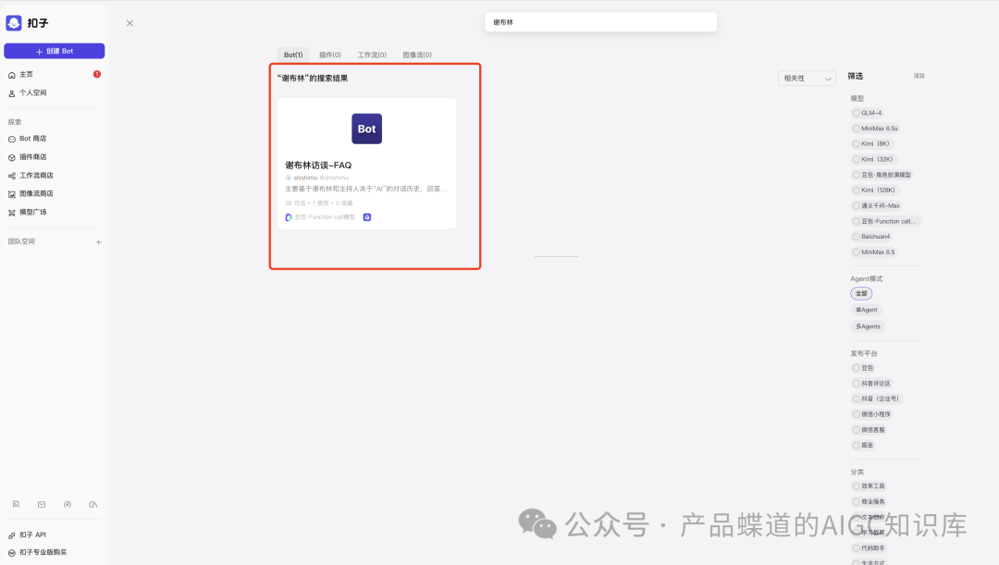Click author shishirho on the bot card
This screenshot has height=565, width=999.
(x=305, y=178)
